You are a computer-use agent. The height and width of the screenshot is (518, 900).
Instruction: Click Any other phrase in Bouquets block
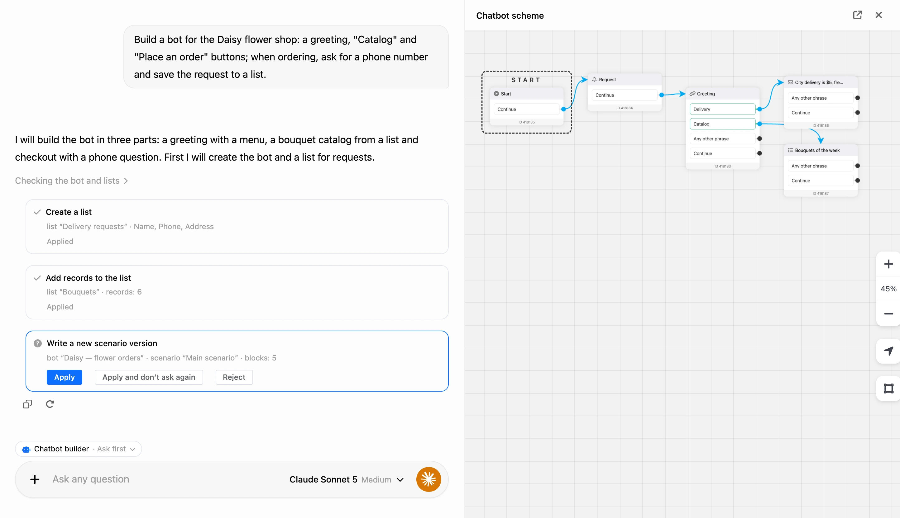pos(821,166)
